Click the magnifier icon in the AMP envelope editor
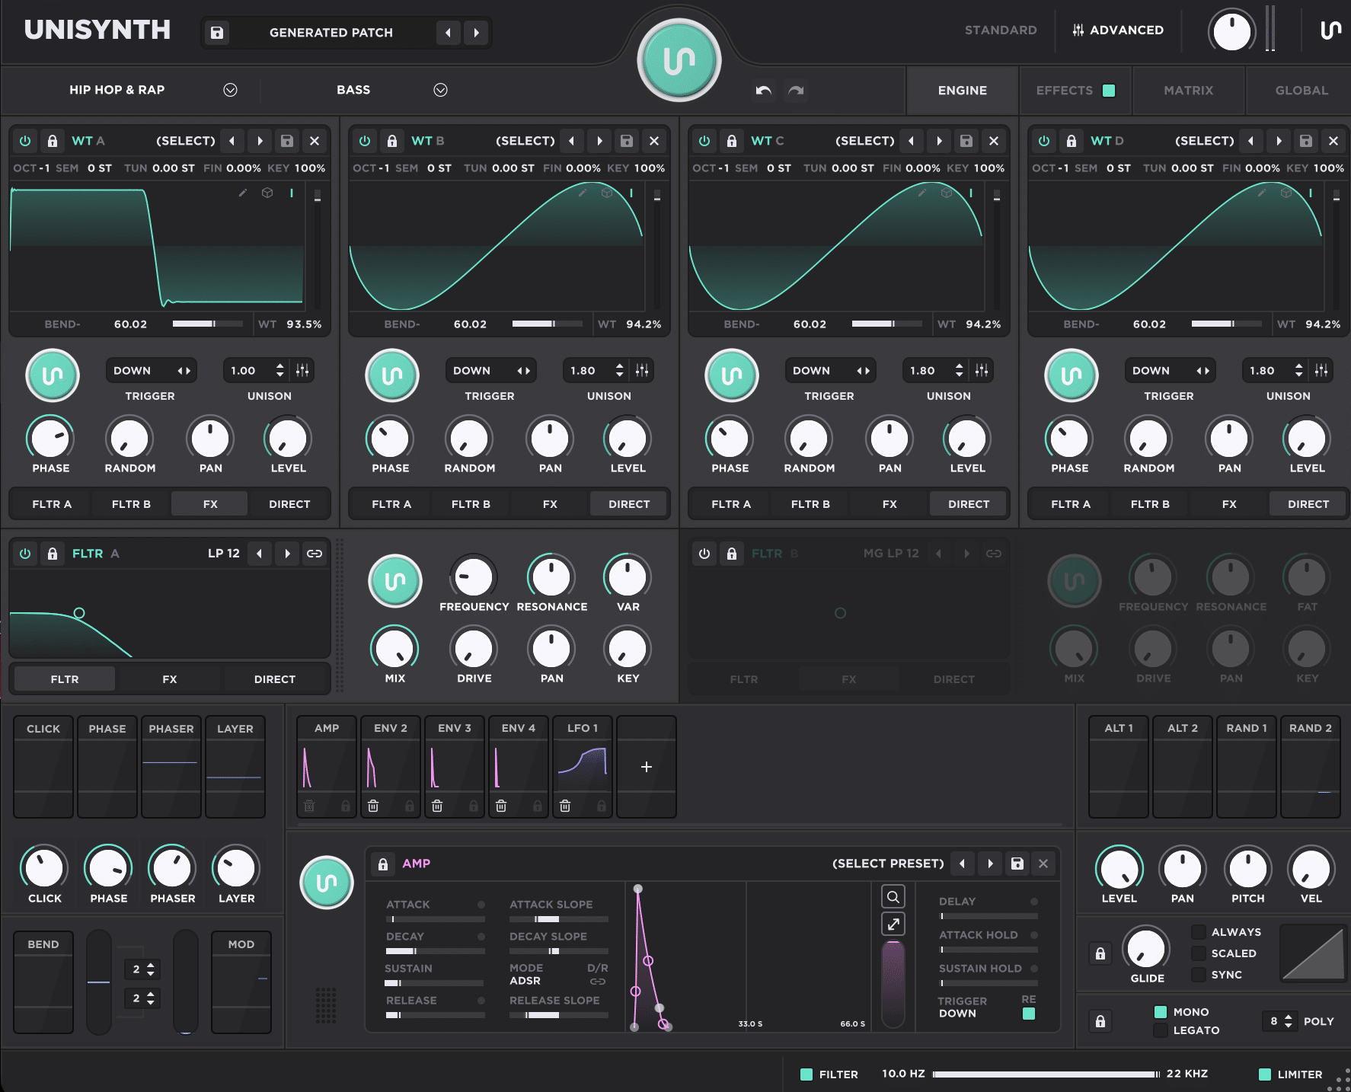 892,896
